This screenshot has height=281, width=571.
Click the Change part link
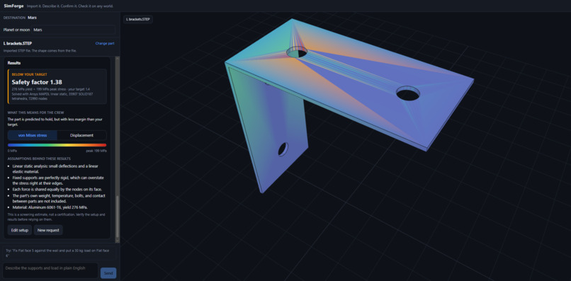(105, 43)
